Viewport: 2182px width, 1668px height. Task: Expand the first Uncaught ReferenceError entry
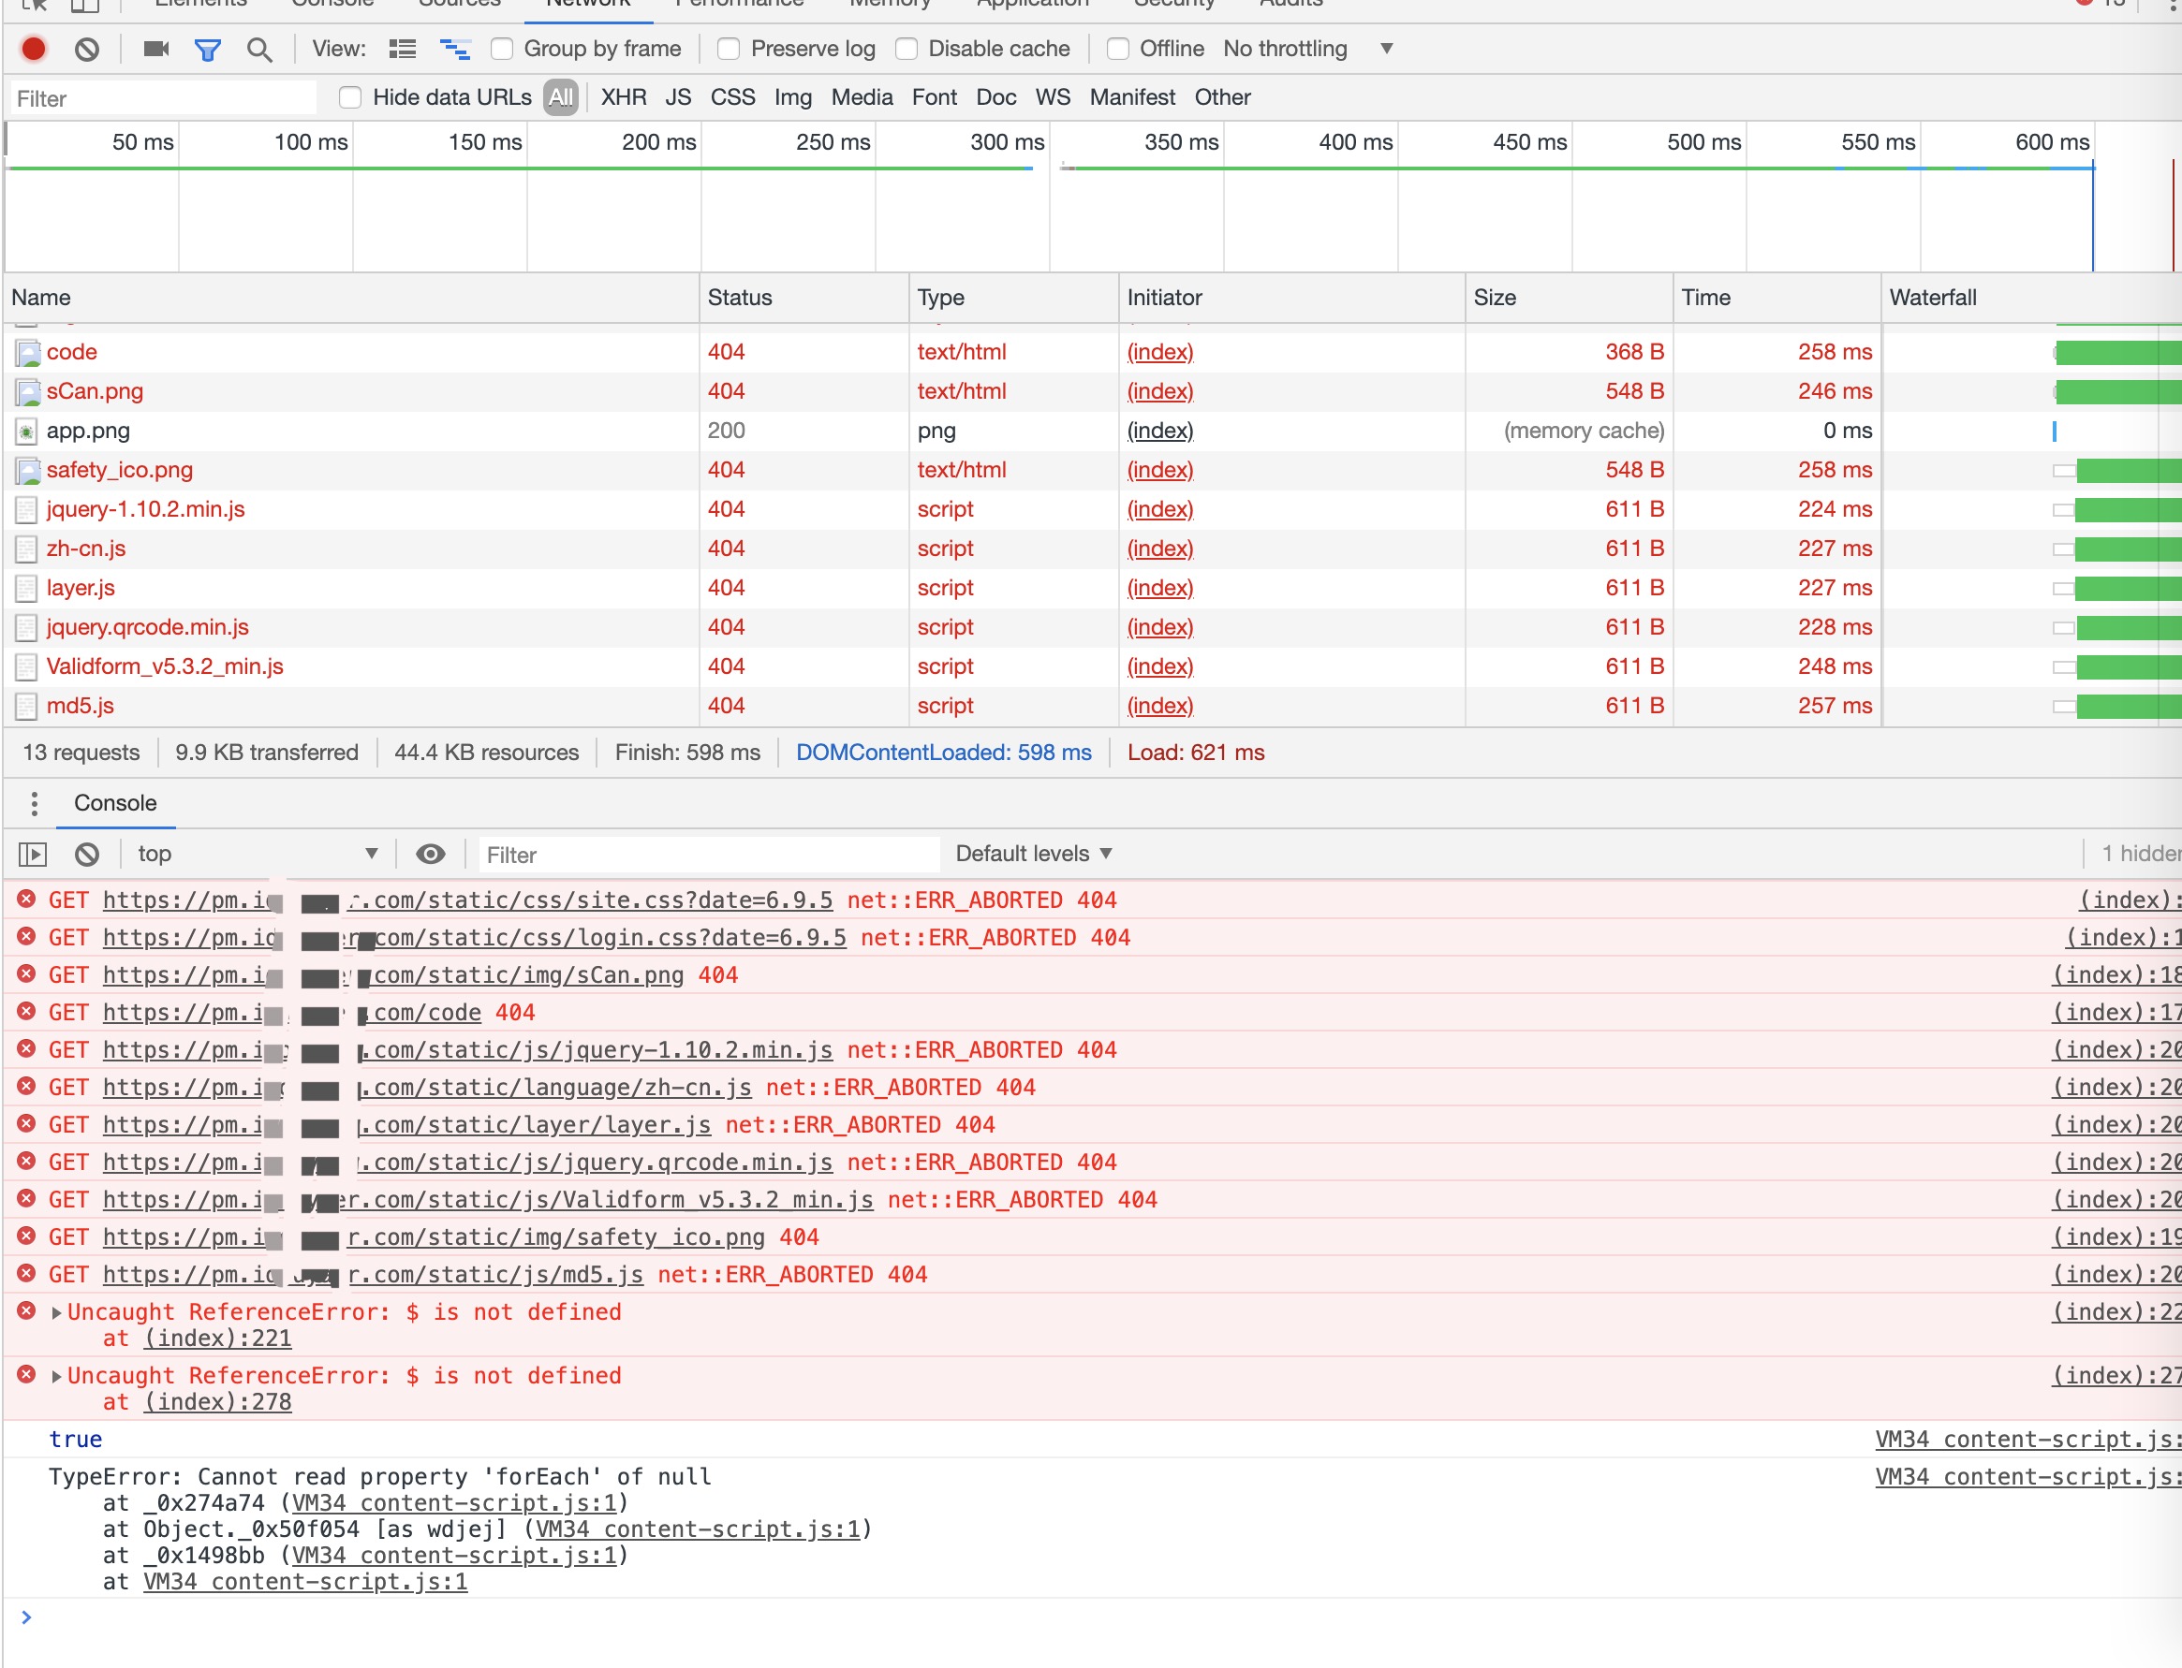point(56,1312)
